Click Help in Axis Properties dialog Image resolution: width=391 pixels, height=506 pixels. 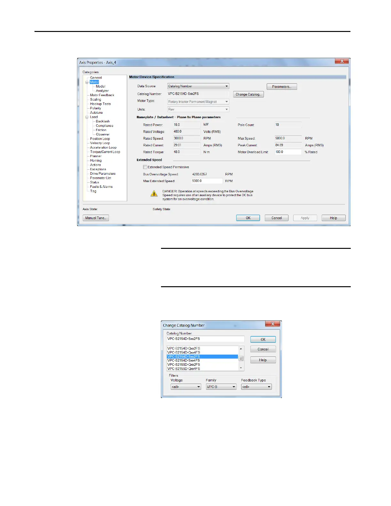333,218
